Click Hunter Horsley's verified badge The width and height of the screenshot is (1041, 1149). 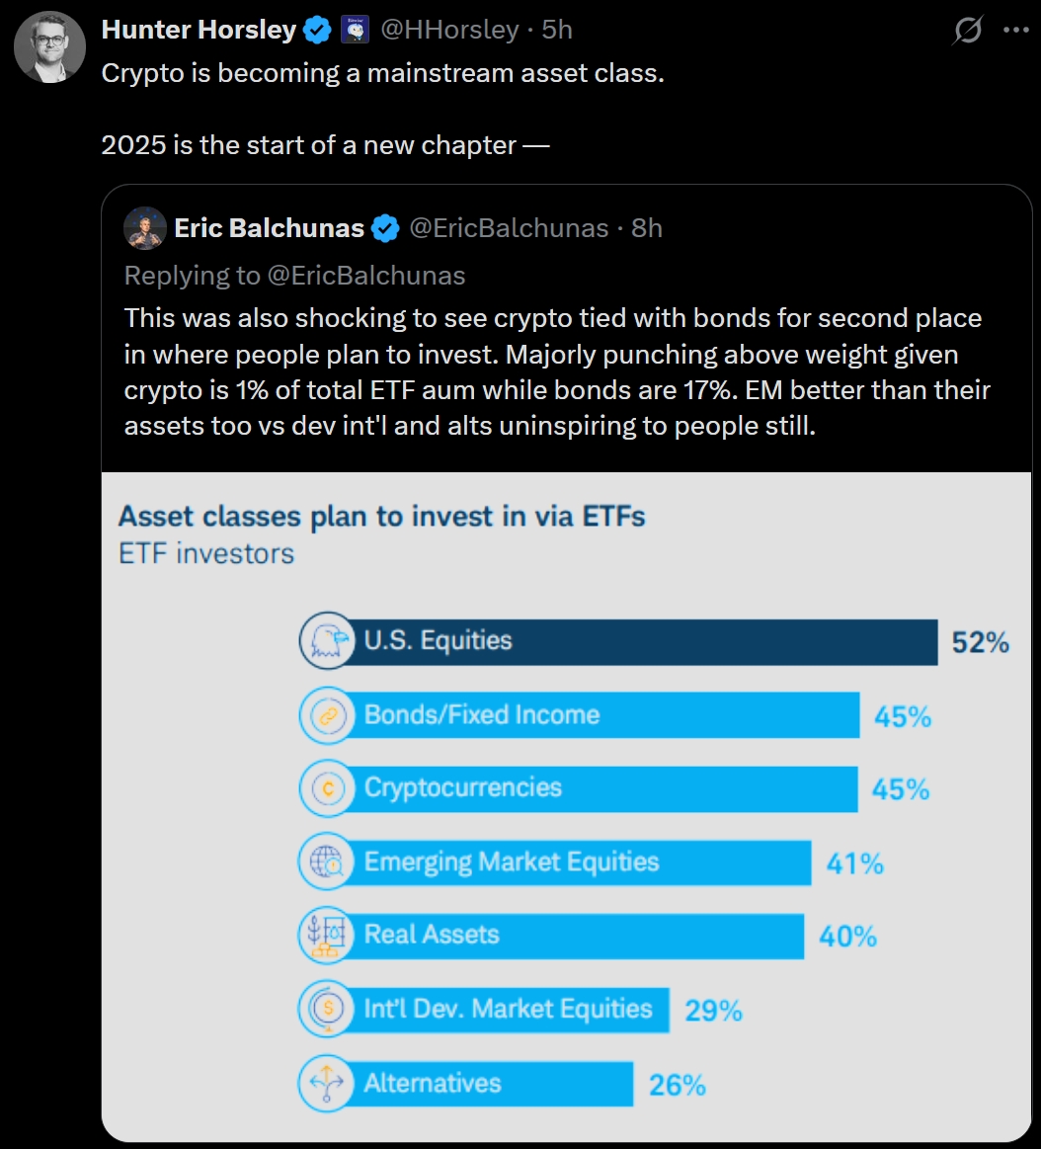pos(317,31)
